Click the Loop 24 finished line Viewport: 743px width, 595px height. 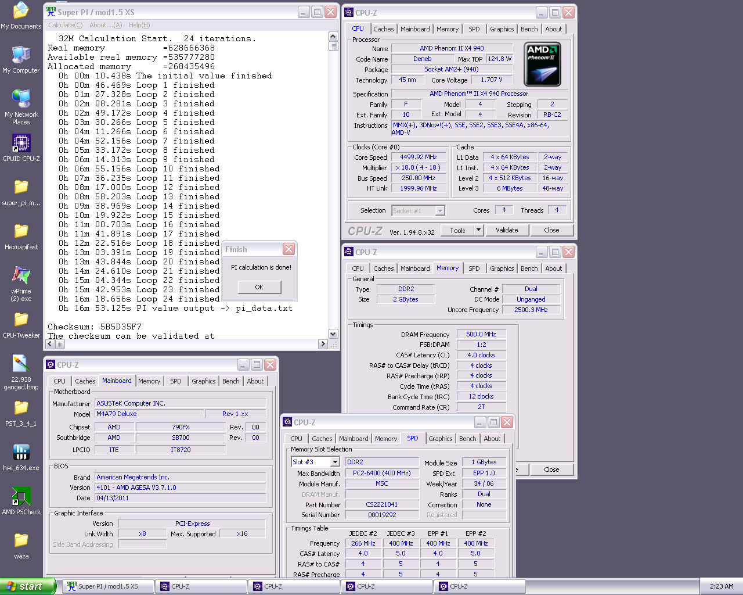139,299
